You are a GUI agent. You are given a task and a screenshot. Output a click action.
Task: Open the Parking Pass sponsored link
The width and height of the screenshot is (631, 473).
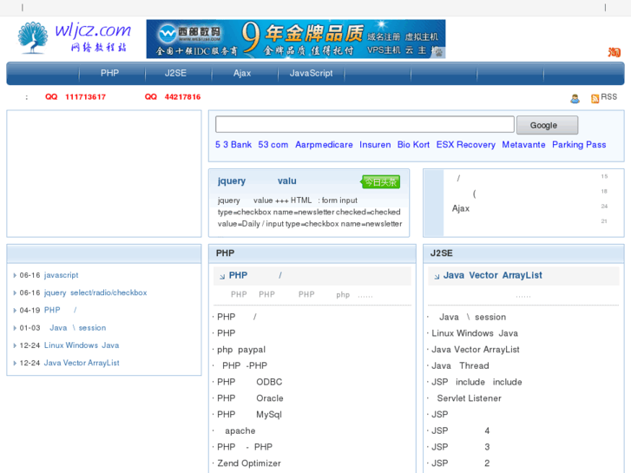[x=579, y=145]
